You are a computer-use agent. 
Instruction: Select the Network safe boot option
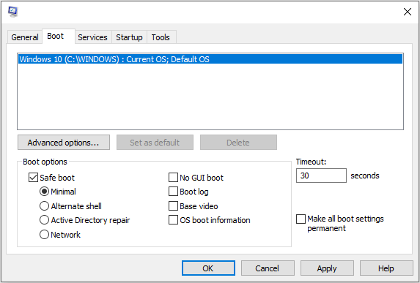(x=44, y=235)
